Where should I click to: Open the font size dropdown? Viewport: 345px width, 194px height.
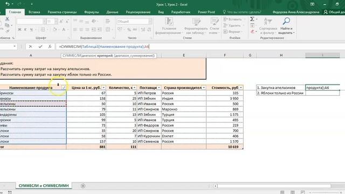pos(56,22)
